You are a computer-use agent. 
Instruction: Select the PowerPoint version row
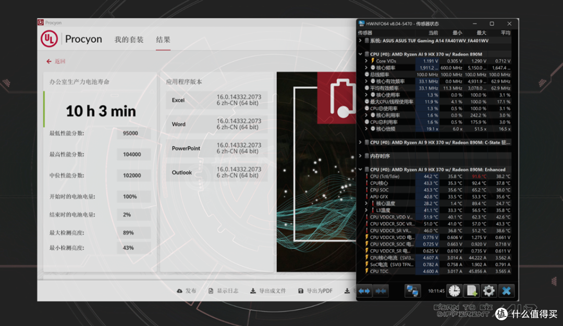216,148
